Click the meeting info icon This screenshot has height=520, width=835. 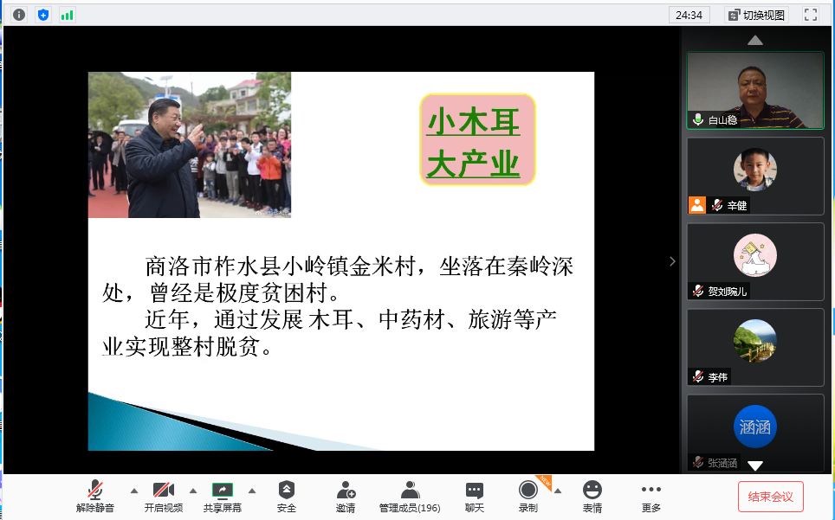coord(19,15)
